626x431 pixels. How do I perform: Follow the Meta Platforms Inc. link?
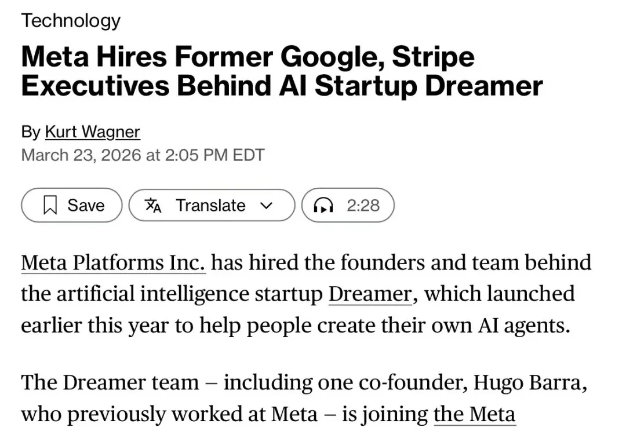[113, 262]
